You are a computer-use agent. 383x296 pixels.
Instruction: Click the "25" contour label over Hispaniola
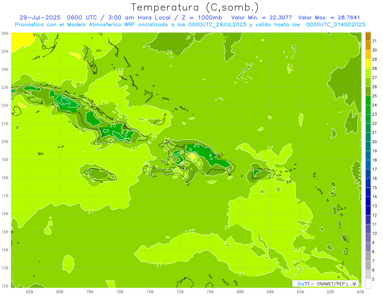point(196,145)
